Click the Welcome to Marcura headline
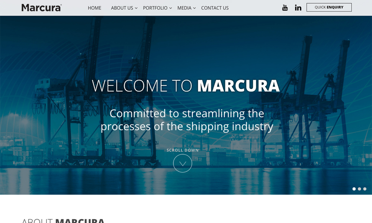The image size is (372, 223). (186, 85)
